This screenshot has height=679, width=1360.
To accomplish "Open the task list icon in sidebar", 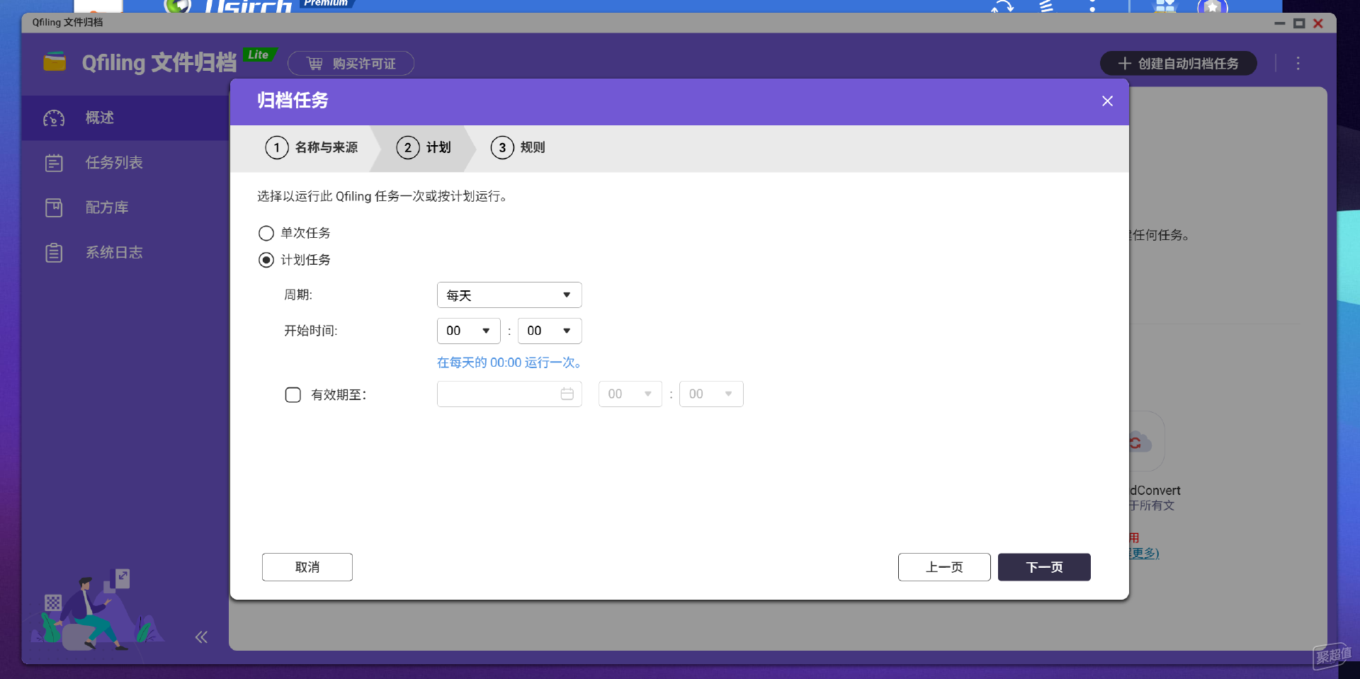I will pyautogui.click(x=54, y=163).
